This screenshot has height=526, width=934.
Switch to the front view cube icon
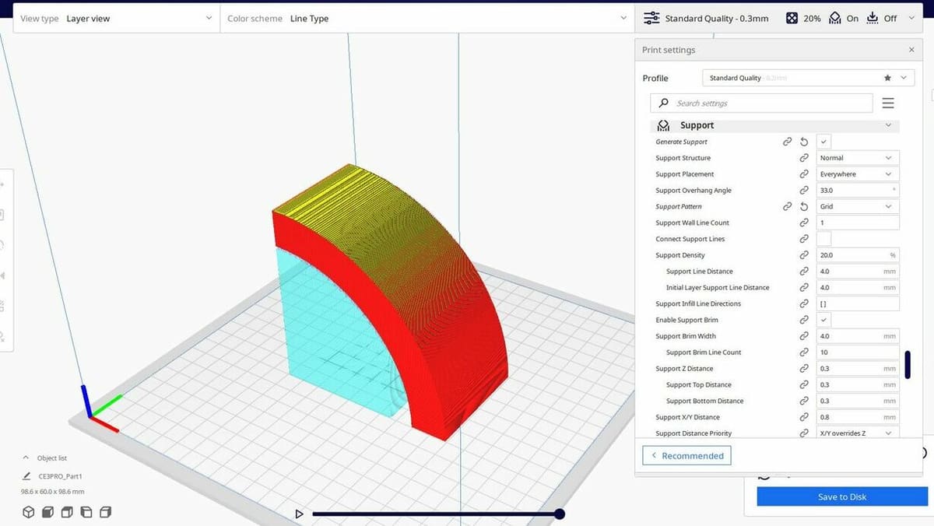[48, 512]
